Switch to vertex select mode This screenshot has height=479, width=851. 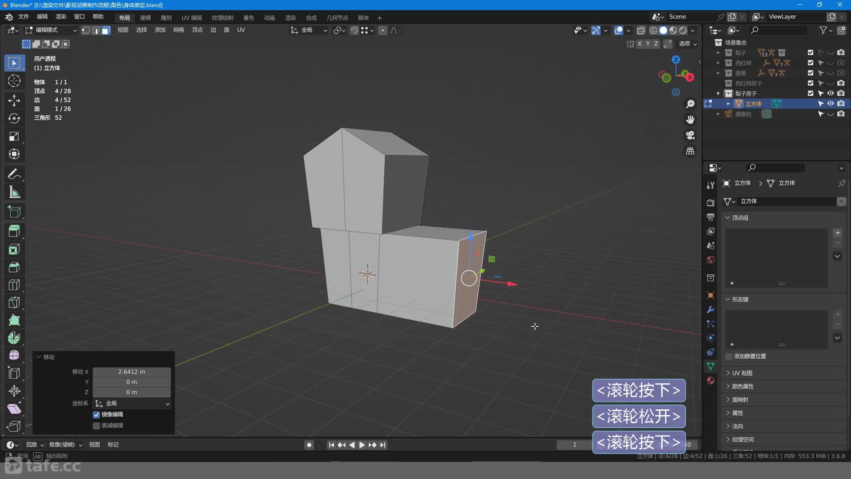click(86, 30)
